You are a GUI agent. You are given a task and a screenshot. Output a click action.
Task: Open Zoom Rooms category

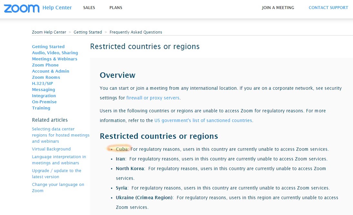[x=46, y=77]
